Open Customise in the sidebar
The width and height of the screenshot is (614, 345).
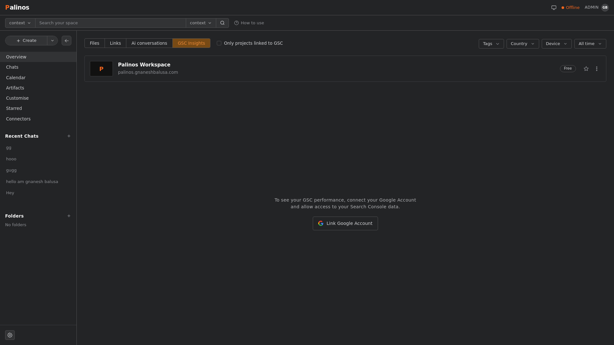(38, 98)
